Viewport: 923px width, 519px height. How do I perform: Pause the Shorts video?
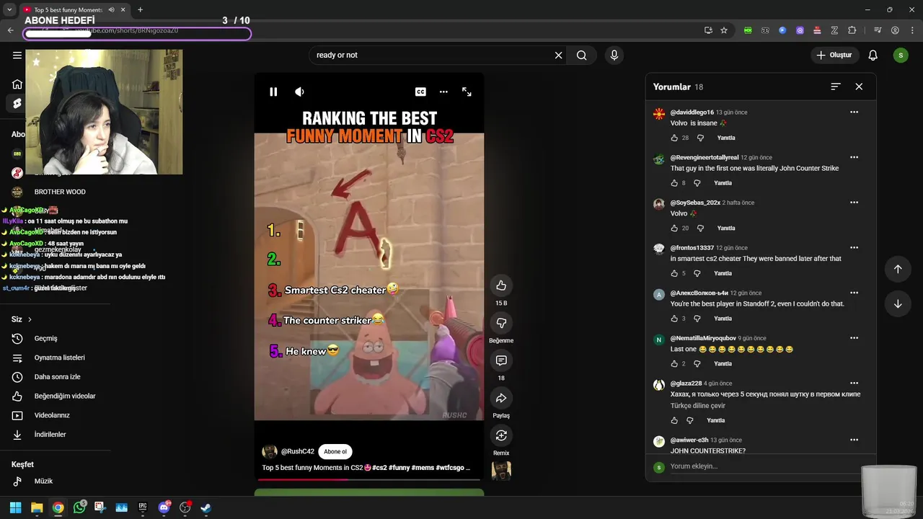[273, 92]
